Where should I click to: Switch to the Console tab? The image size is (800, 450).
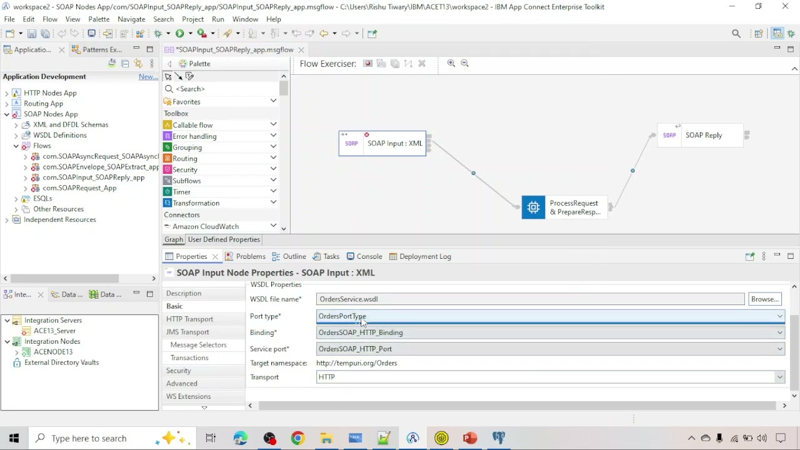pos(364,256)
